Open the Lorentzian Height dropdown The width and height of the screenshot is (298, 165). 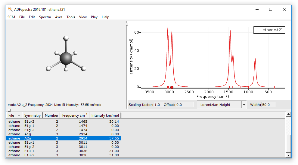[x=222, y=105]
